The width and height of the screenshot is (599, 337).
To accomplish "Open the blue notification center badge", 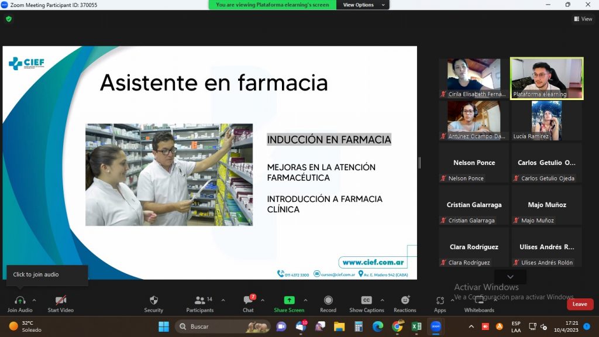I will click(x=587, y=326).
